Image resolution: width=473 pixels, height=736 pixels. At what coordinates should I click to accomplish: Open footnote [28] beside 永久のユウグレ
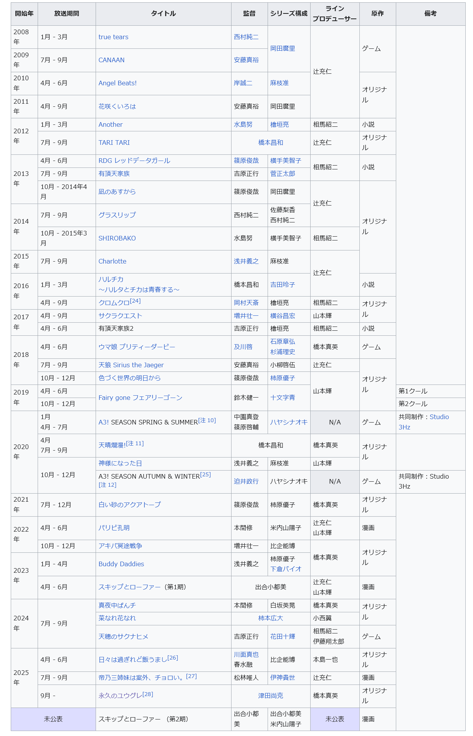click(147, 695)
